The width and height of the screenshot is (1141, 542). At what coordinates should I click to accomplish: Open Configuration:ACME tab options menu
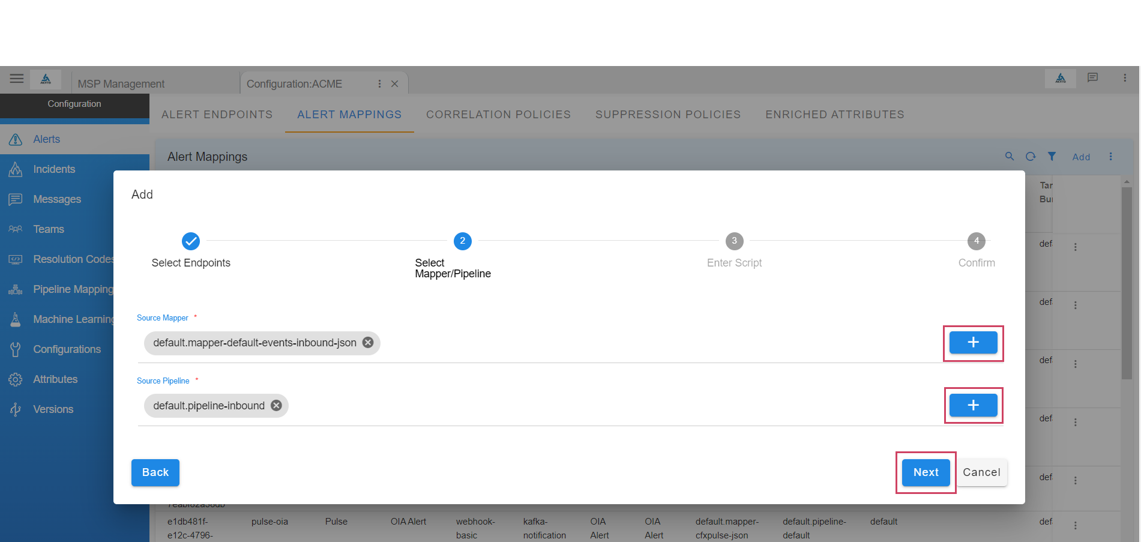[379, 84]
